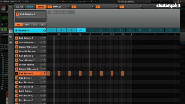The image size is (185, 104).
Task: Open the module slot 2 dropdown arrow
Action: pyautogui.click(x=92, y=7)
